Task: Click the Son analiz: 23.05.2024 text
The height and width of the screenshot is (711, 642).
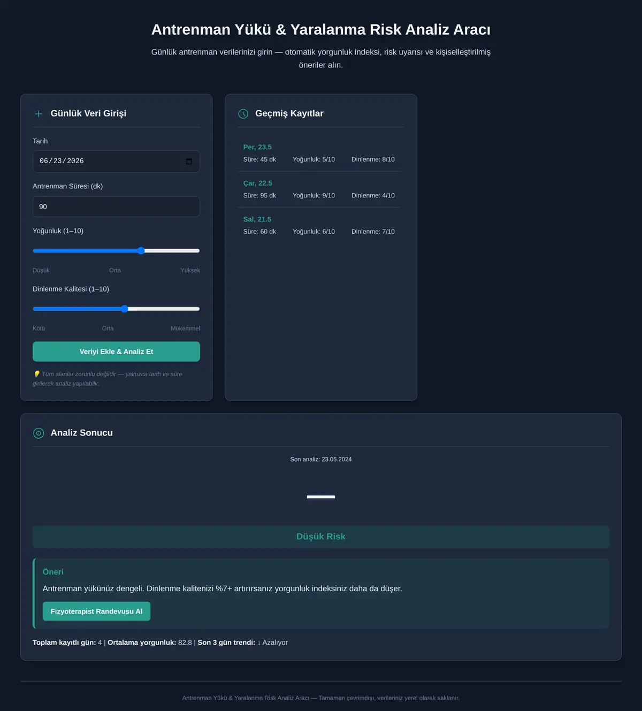Action: point(321,460)
